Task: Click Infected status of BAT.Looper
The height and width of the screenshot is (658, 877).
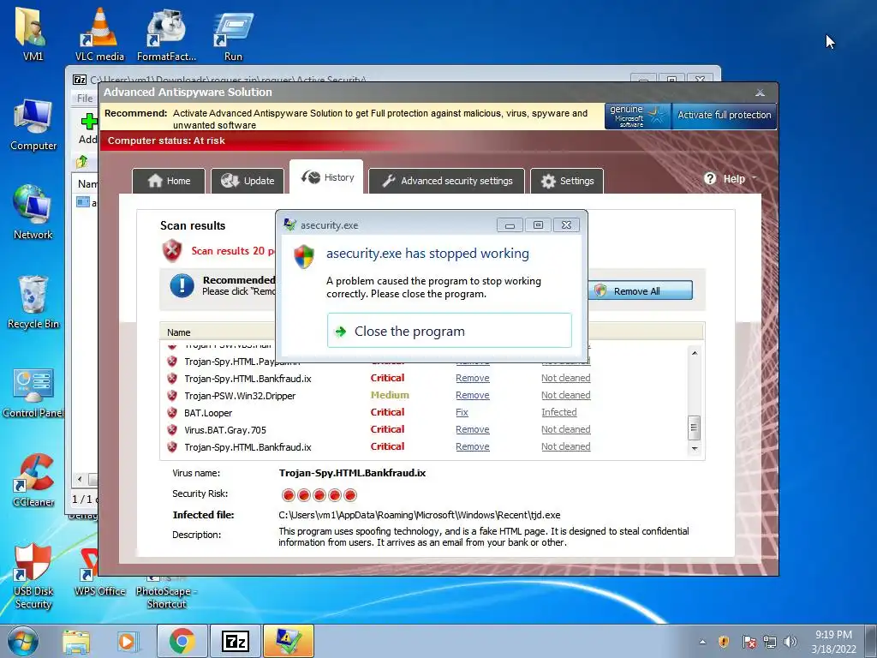Action: pos(558,412)
